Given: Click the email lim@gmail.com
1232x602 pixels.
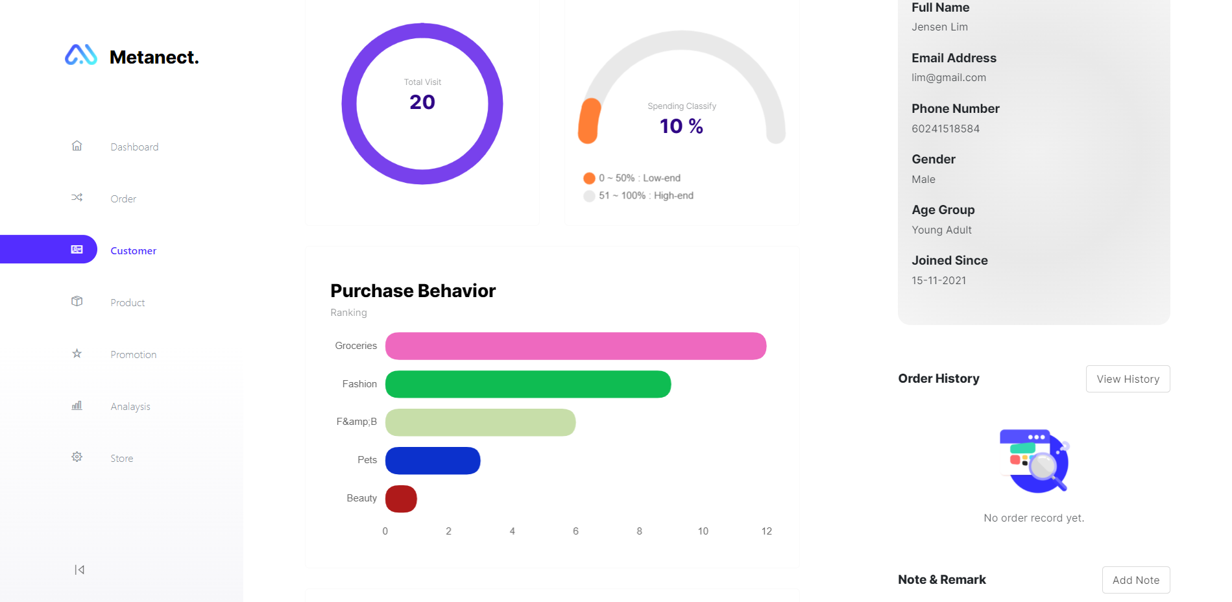Looking at the screenshot, I should (x=948, y=78).
